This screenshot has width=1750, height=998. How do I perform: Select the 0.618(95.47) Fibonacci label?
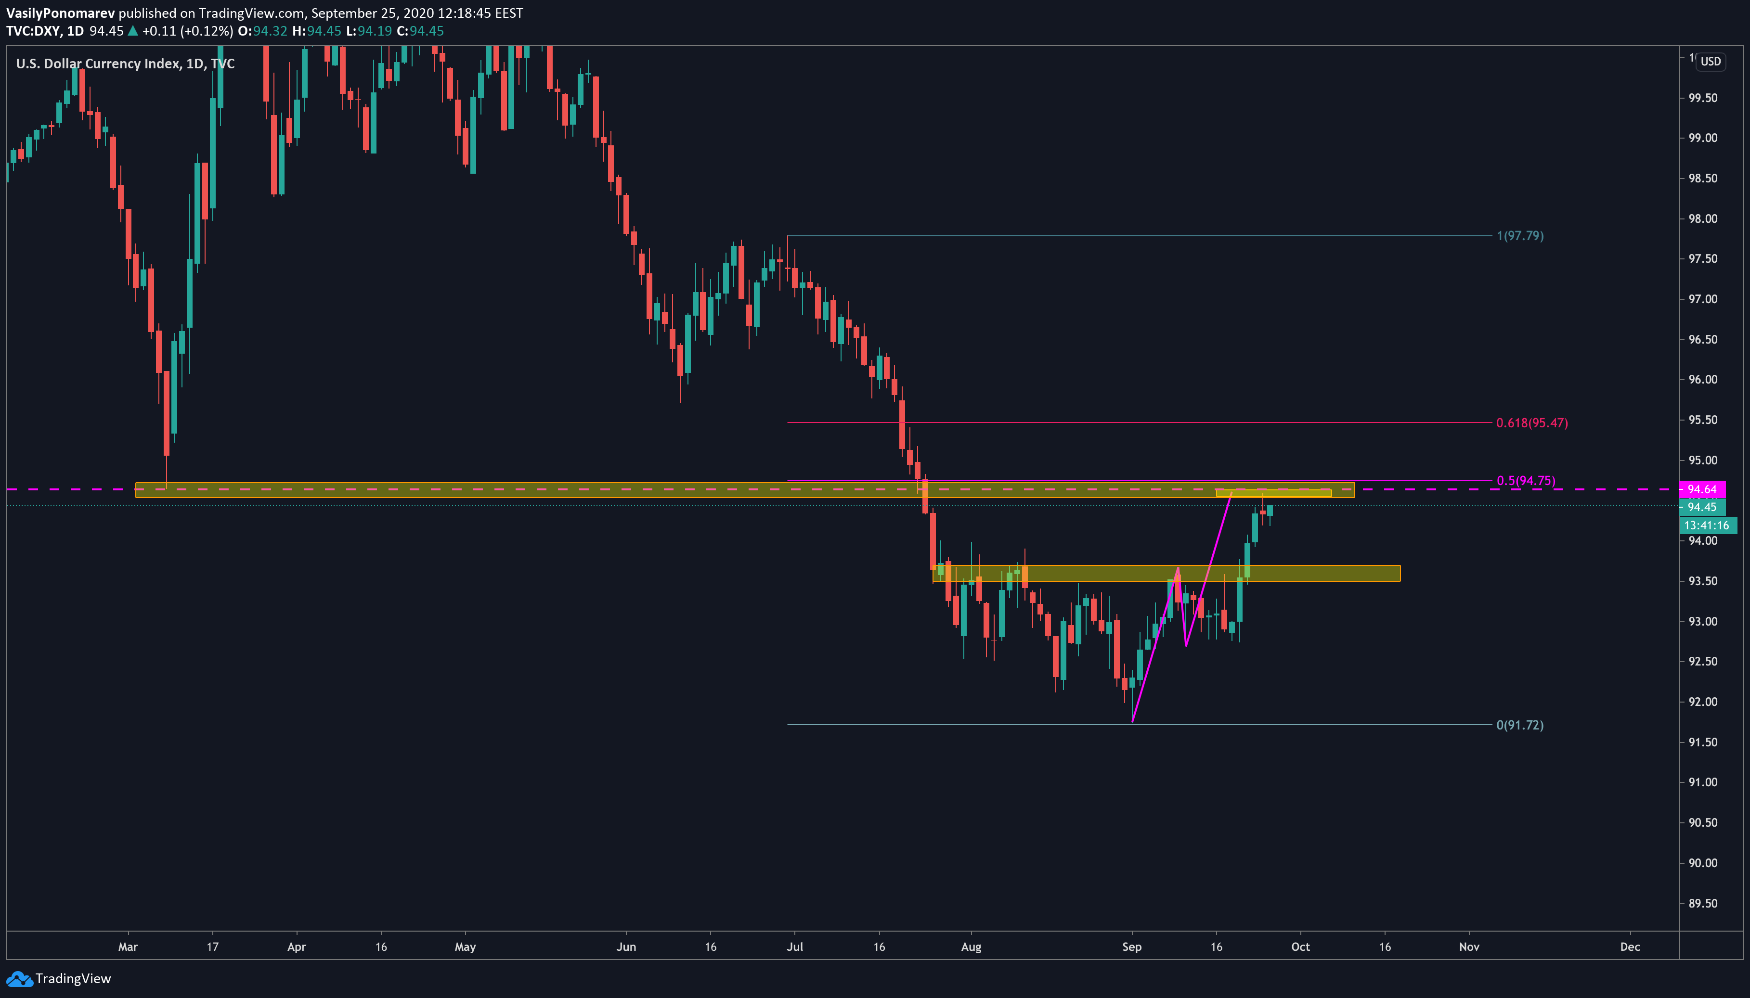coord(1532,423)
